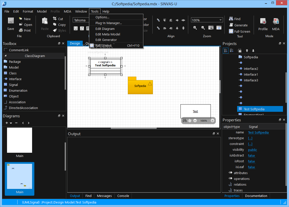Expand the relations property group
Image resolution: width=289 pixels, height=207 pixels.
click(x=230, y=184)
